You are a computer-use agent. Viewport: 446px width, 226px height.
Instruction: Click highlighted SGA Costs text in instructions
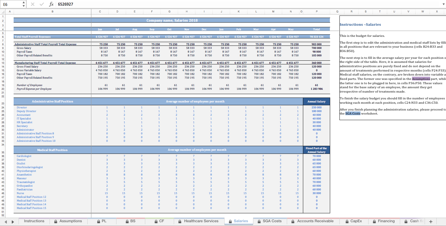coord(353,114)
